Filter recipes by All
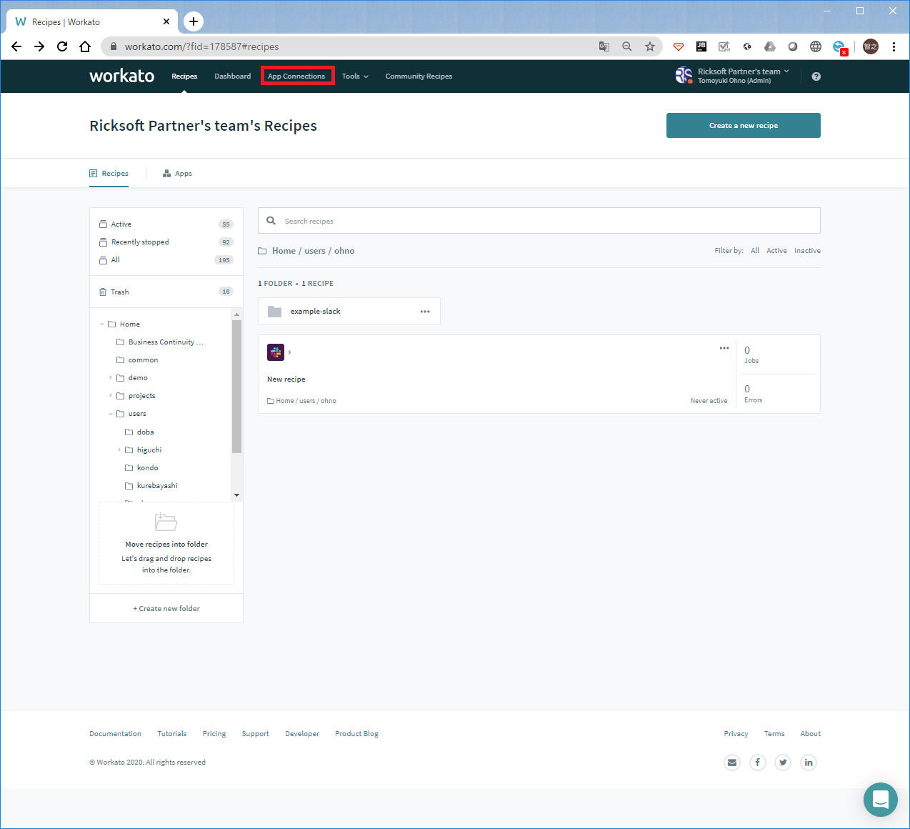910x829 pixels. (755, 251)
